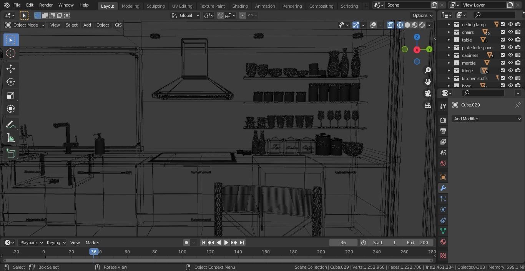Open the viewport Add menu
The image size is (525, 271).
[87, 25]
